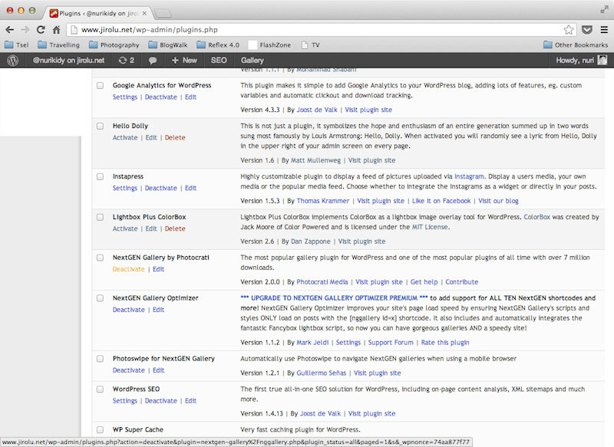Open the Gallery admin bar menu
614x447 pixels.
tap(253, 60)
